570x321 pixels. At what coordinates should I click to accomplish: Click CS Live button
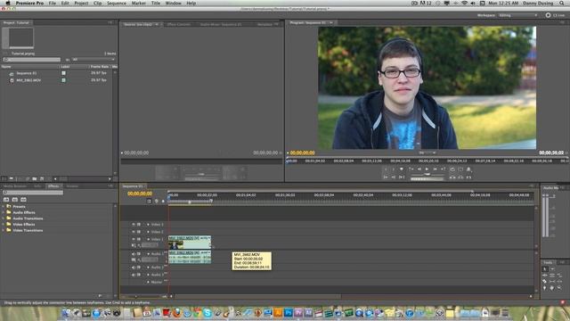point(555,15)
